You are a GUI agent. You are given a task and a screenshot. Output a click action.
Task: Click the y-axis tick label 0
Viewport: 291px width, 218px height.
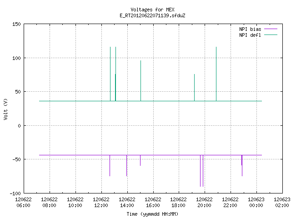coord(19,126)
